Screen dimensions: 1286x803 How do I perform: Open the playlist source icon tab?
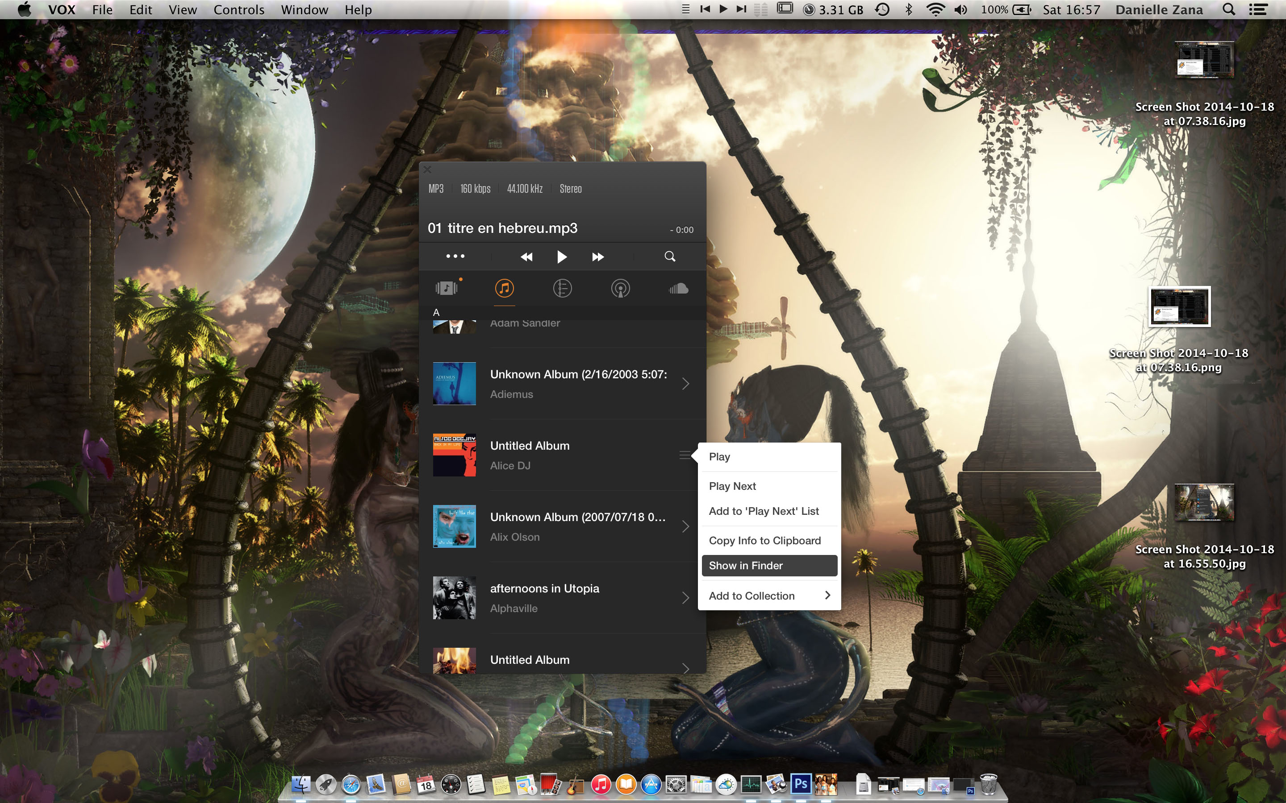(447, 288)
